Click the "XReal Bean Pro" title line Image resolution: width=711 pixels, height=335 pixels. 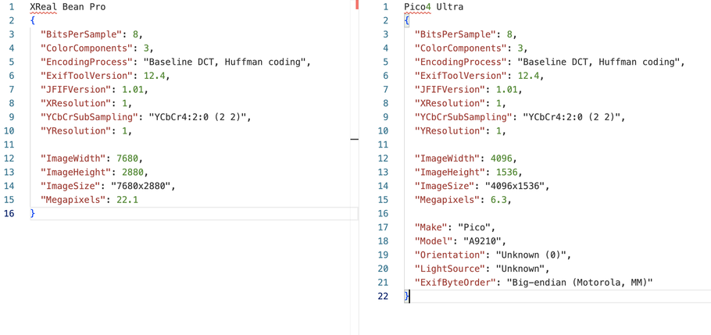(x=68, y=7)
